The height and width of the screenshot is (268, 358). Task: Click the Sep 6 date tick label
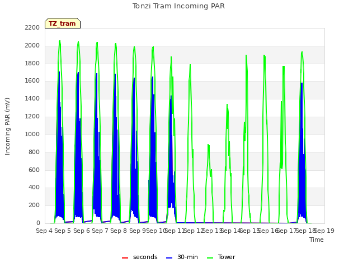point(82,231)
